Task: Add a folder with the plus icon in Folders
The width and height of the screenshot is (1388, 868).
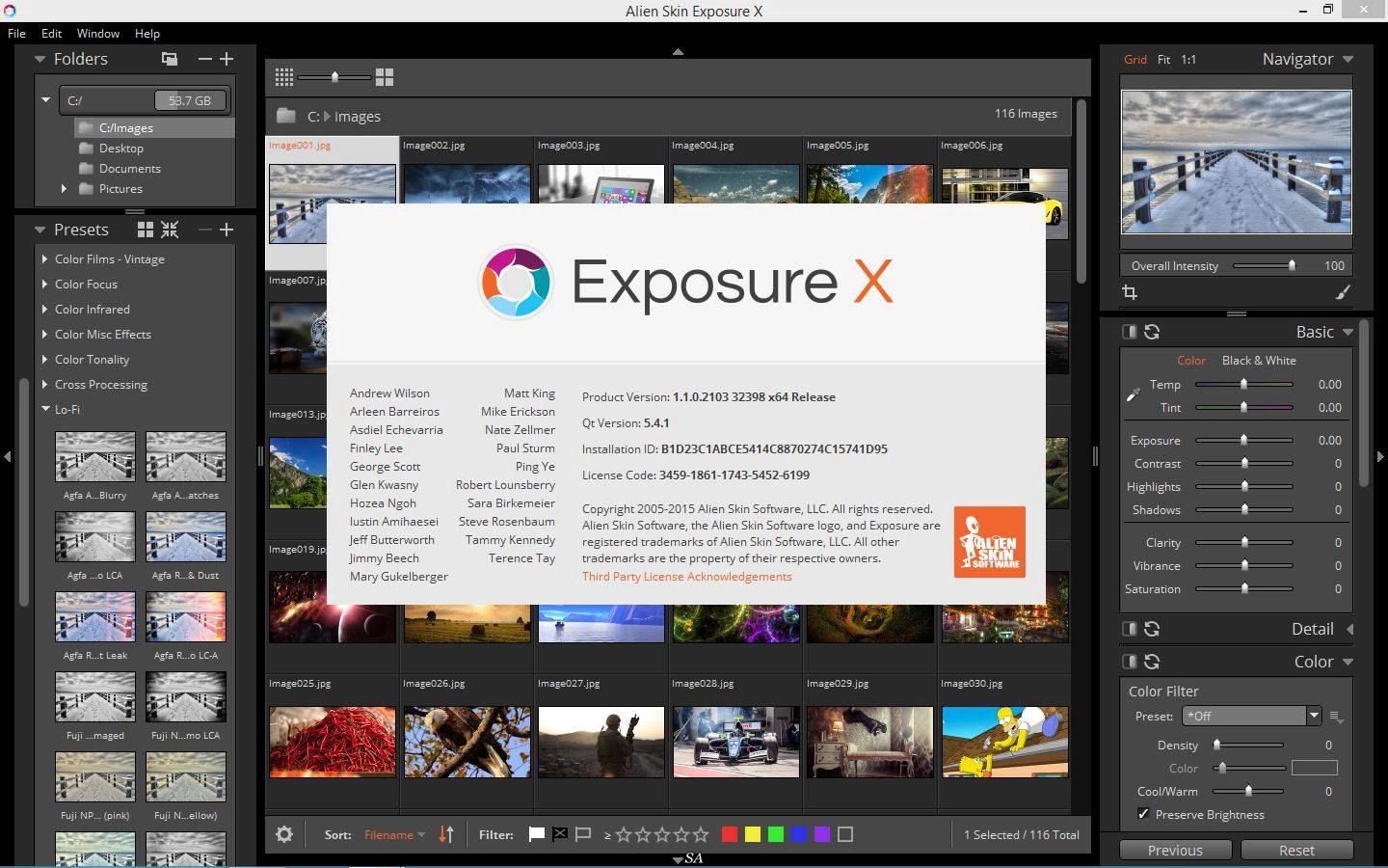Action: pyautogui.click(x=227, y=59)
